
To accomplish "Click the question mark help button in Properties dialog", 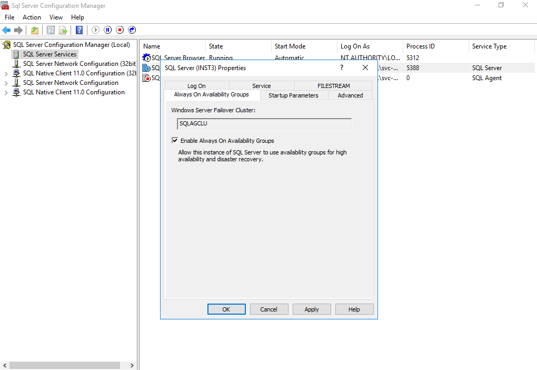I will tap(342, 67).
